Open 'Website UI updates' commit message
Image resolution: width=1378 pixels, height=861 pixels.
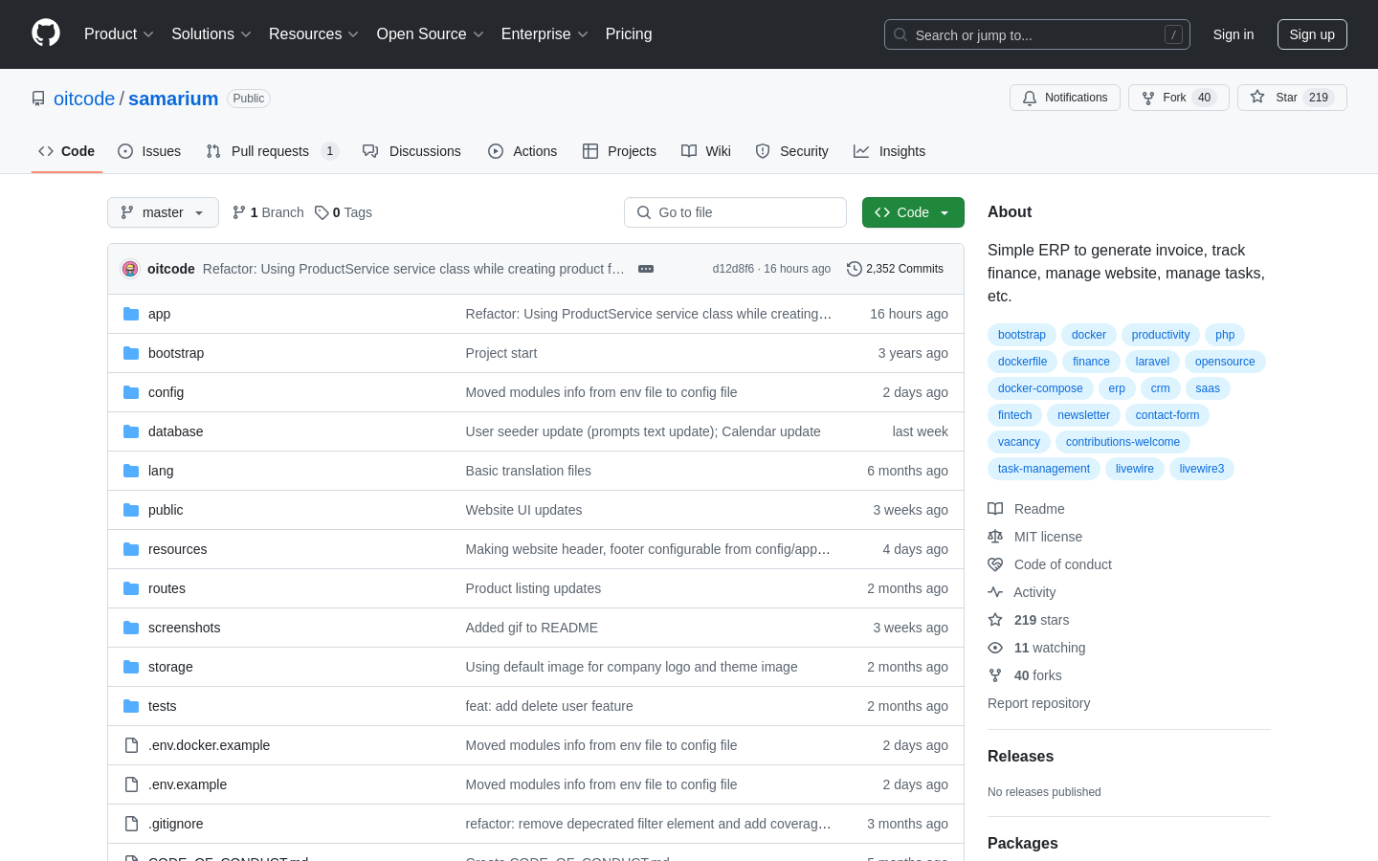pyautogui.click(x=523, y=510)
